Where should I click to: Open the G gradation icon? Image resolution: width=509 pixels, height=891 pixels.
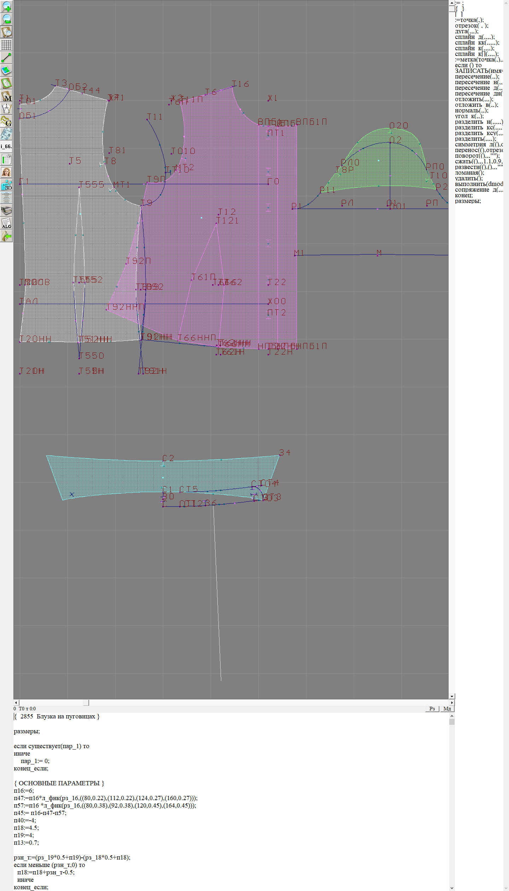pyautogui.click(x=6, y=121)
